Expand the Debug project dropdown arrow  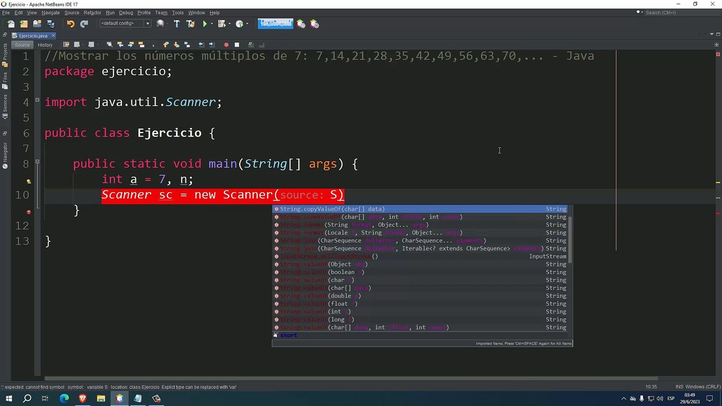pos(229,24)
